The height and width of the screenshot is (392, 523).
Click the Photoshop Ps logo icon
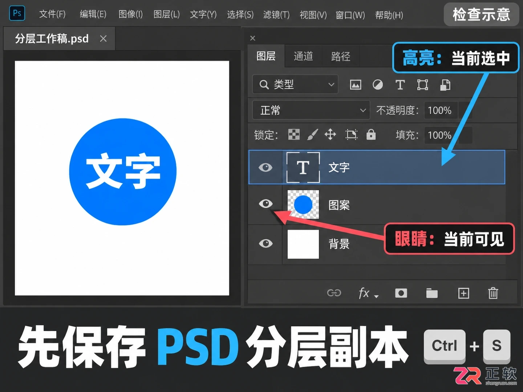pos(17,14)
